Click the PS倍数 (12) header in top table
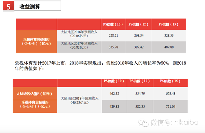The width and height of the screenshot is (205, 133). (139, 24)
